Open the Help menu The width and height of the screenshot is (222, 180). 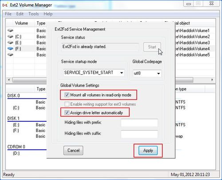pos(48,14)
